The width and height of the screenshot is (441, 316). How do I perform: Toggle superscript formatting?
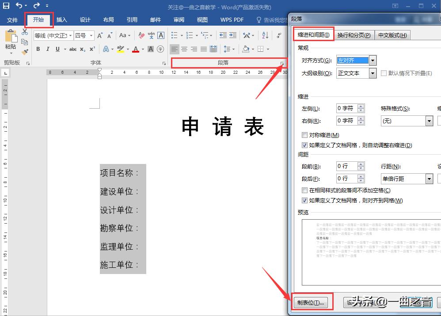point(92,49)
